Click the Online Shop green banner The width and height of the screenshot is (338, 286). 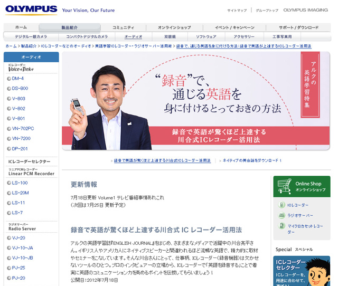click(302, 186)
